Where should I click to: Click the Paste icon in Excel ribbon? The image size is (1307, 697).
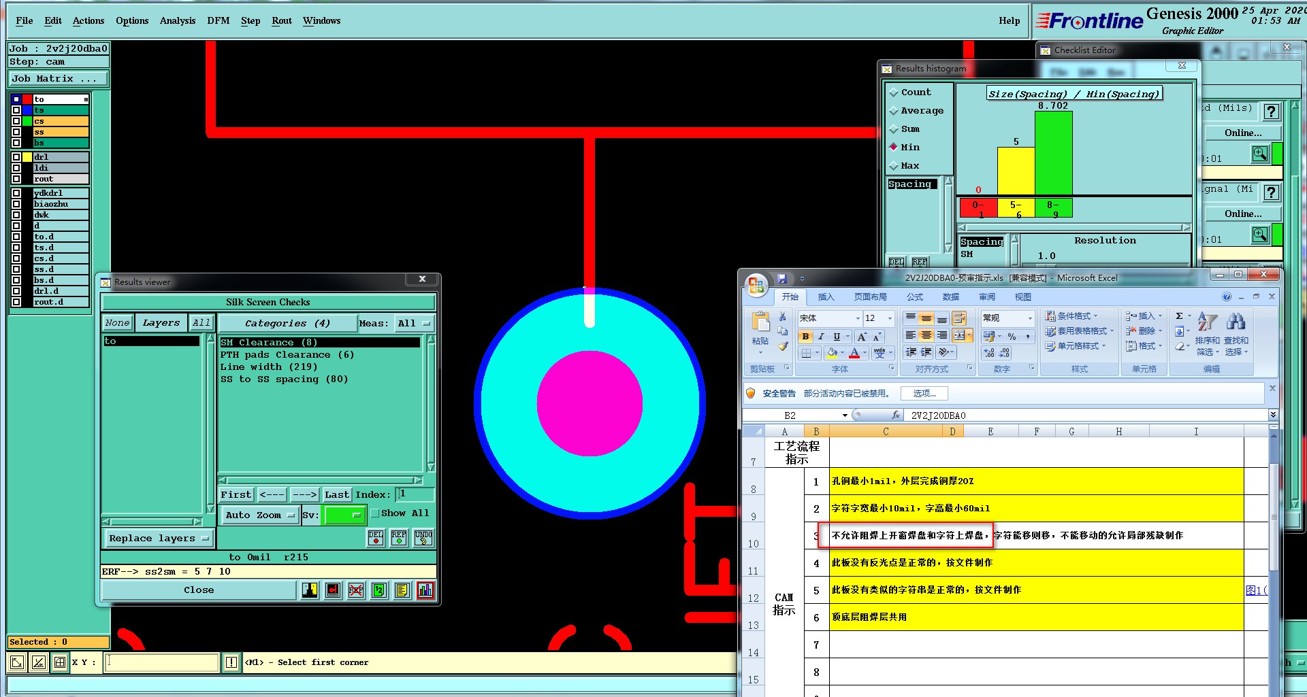(x=760, y=322)
